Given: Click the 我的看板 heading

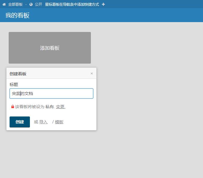Looking at the screenshot, I should tap(17, 15).
